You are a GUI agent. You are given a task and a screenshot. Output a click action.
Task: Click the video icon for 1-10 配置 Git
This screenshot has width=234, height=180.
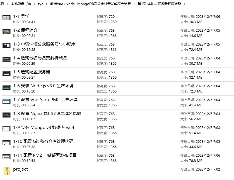6,143
